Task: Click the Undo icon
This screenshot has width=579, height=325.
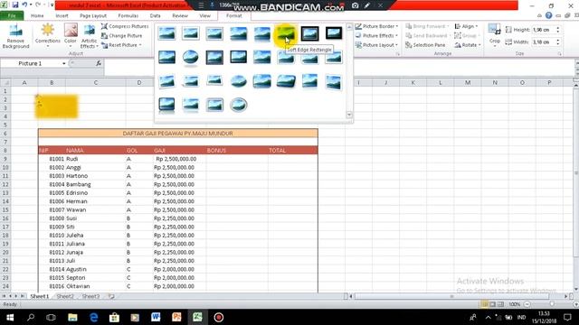Action: point(24,5)
